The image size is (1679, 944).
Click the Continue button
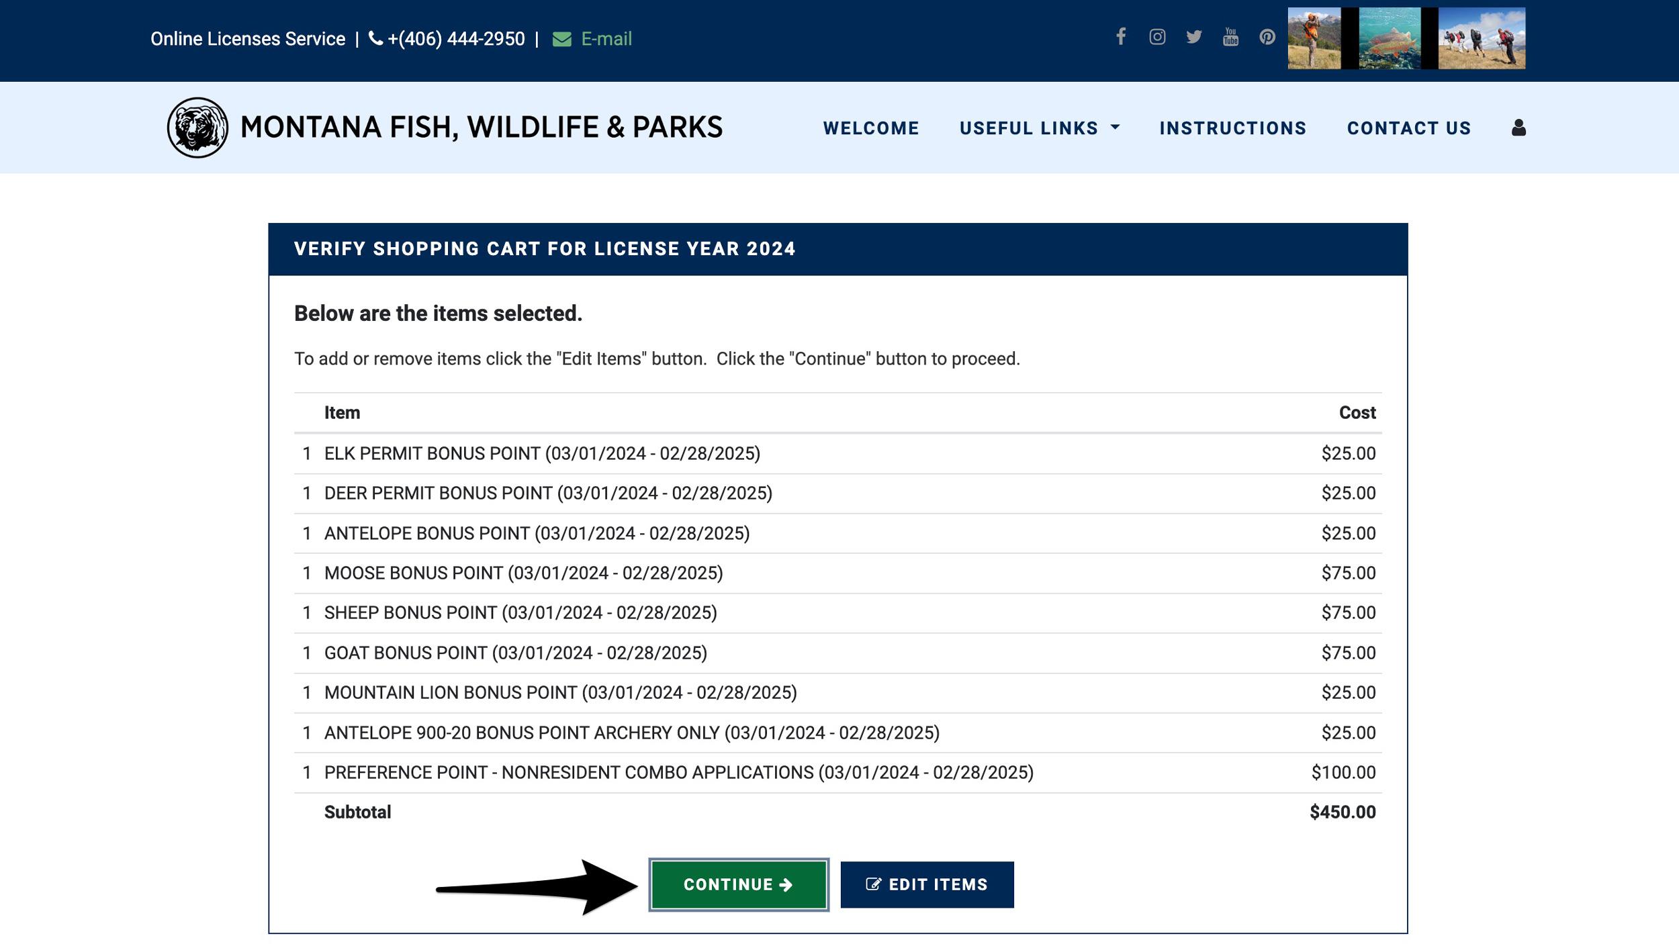pos(739,884)
